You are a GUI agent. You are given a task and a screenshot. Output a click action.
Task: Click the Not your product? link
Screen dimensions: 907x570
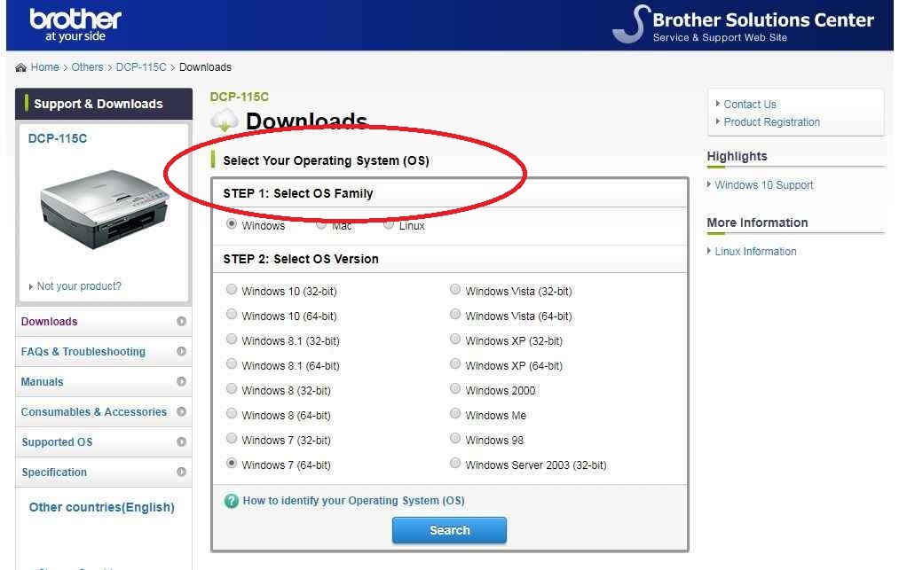79,286
